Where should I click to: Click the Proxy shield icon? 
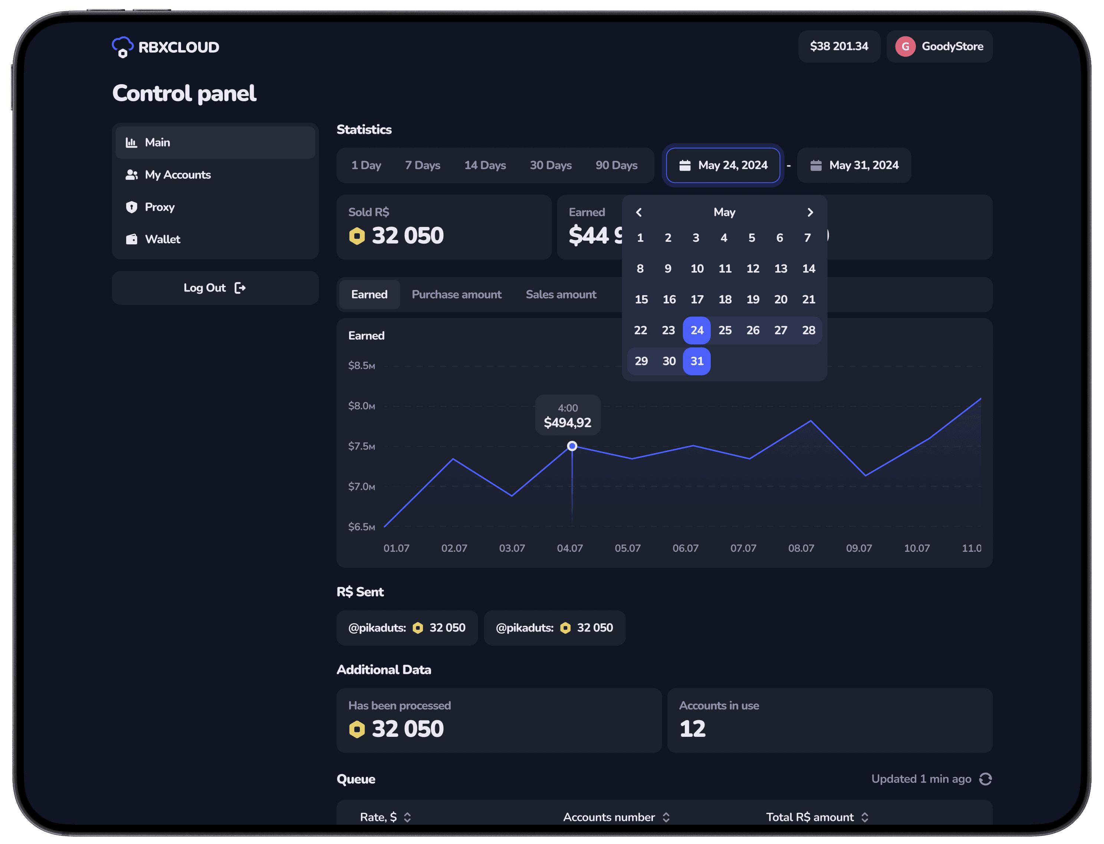click(132, 207)
